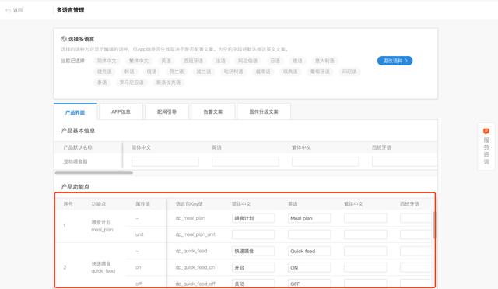The image size is (498, 289).
Task: Click the 韩语 language tag
Action: pos(129,72)
